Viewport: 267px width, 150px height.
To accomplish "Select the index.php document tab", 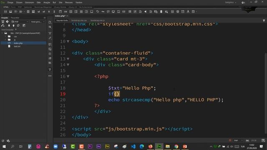I will (60, 16).
